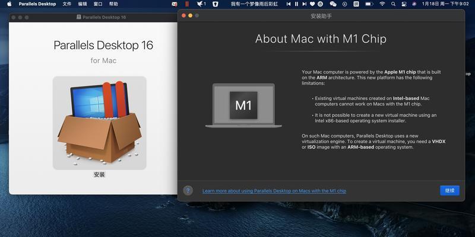Screen dimensions: 475x237
Task: Click the date and time 1月18日 周一 下午9:02
Action: tap(445, 4)
